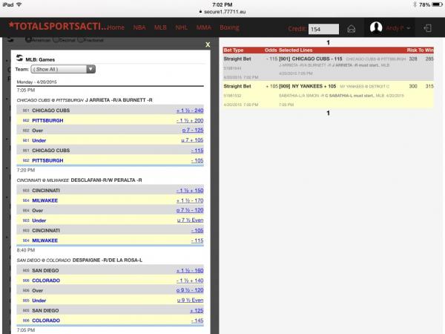
Task: Close the MLB Games popup
Action: coord(208,45)
